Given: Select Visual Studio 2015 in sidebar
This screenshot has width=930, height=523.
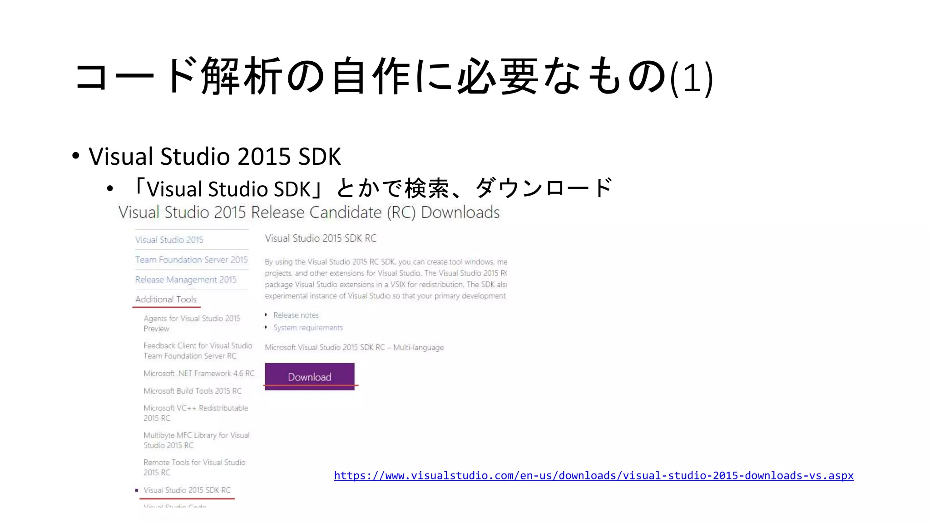Looking at the screenshot, I should [169, 240].
